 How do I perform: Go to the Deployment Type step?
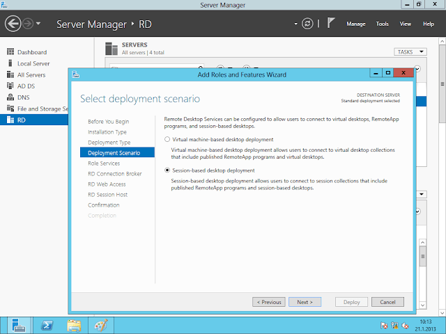pyautogui.click(x=109, y=142)
